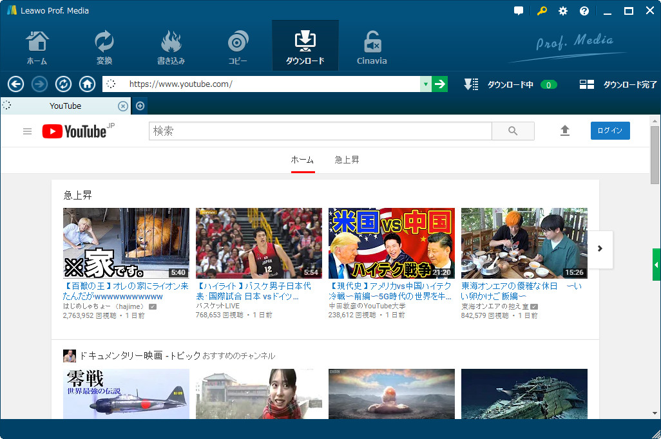
Task: Open the Convert (変換) module
Action: tap(104, 47)
